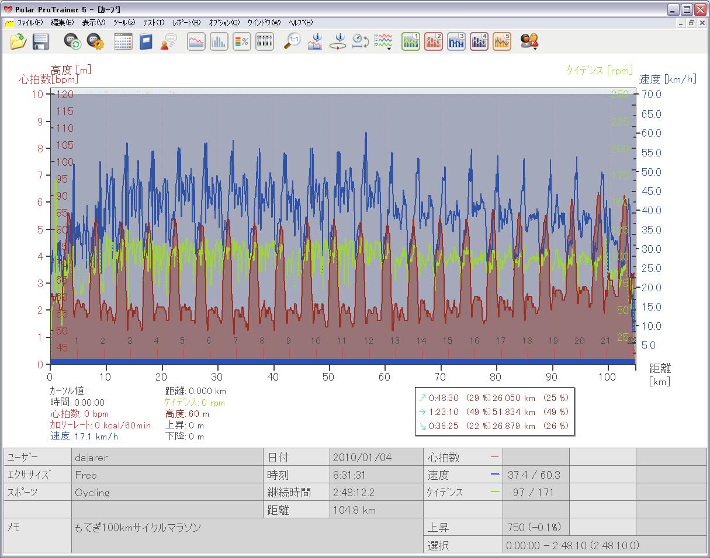The height and width of the screenshot is (558, 710).
Task: Open the ツール(S) menu
Action: 124,23
